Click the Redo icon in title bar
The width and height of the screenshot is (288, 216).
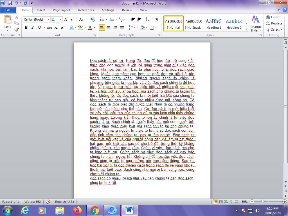(x=25, y=3)
